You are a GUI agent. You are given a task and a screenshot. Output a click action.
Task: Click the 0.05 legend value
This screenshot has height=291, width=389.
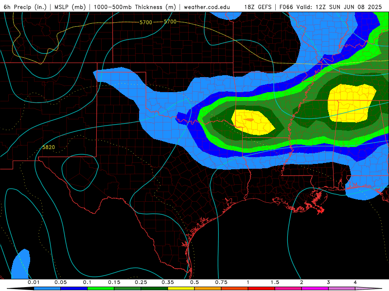[x=60, y=282]
